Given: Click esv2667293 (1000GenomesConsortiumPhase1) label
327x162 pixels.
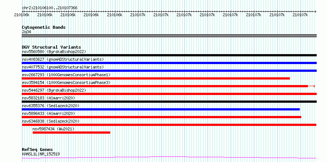Looking at the screenshot, I should pyautogui.click(x=66, y=75).
